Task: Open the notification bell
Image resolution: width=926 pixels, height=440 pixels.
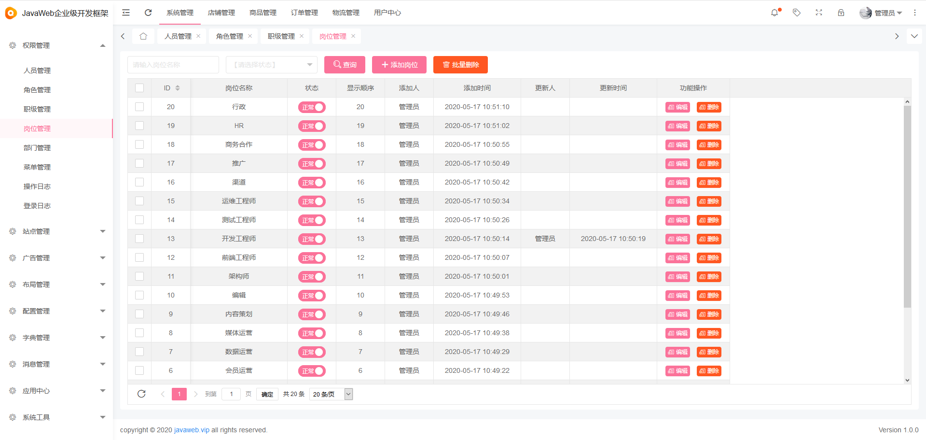Action: click(775, 12)
